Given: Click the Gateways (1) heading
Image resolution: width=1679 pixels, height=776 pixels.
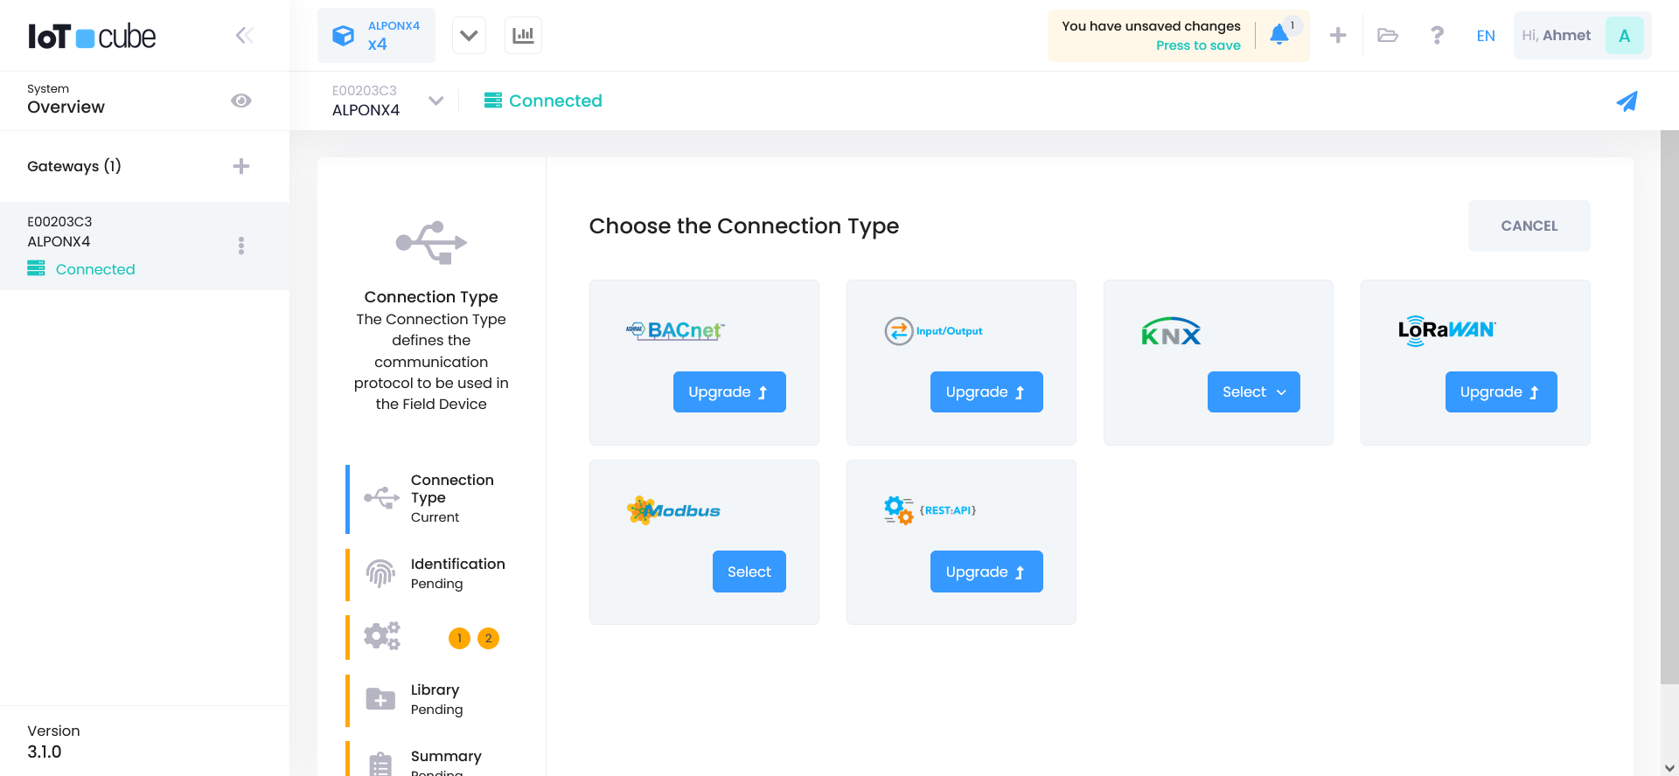Looking at the screenshot, I should [74, 166].
